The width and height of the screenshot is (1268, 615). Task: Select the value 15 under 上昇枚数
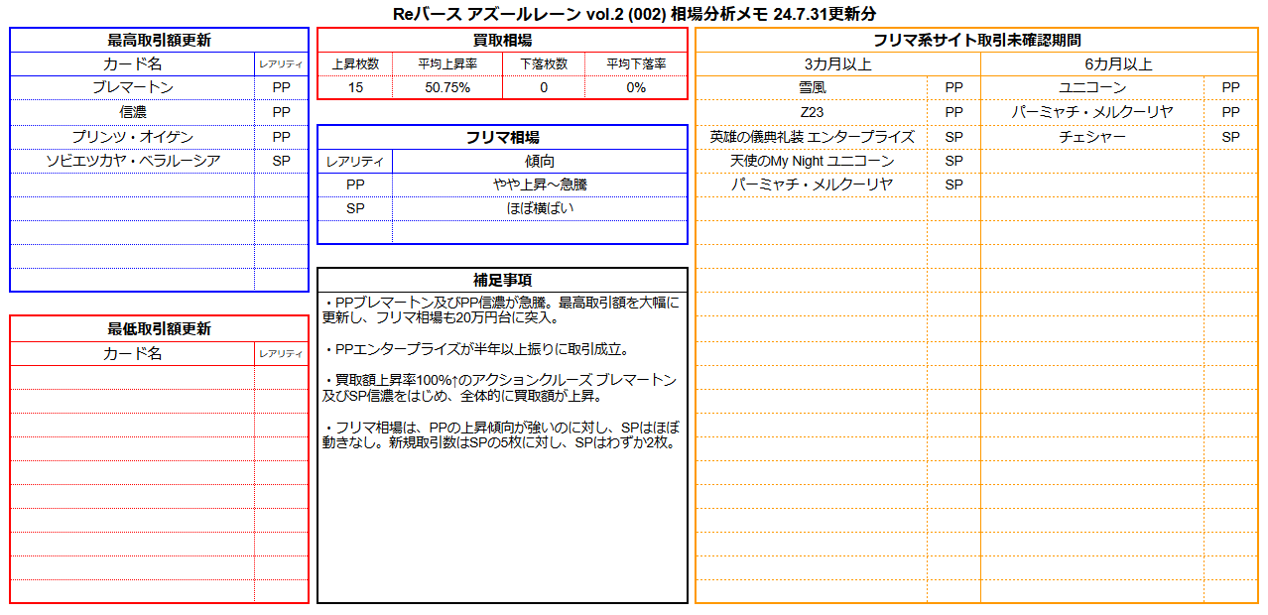tap(355, 87)
